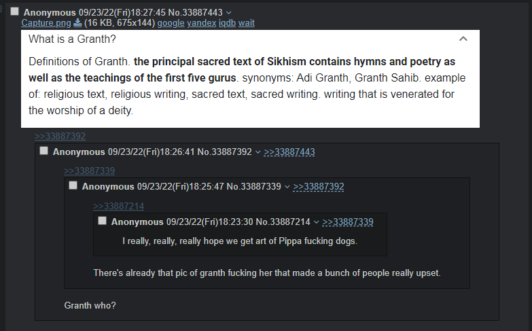Search image with google link
This screenshot has height=331, width=532.
(x=171, y=22)
